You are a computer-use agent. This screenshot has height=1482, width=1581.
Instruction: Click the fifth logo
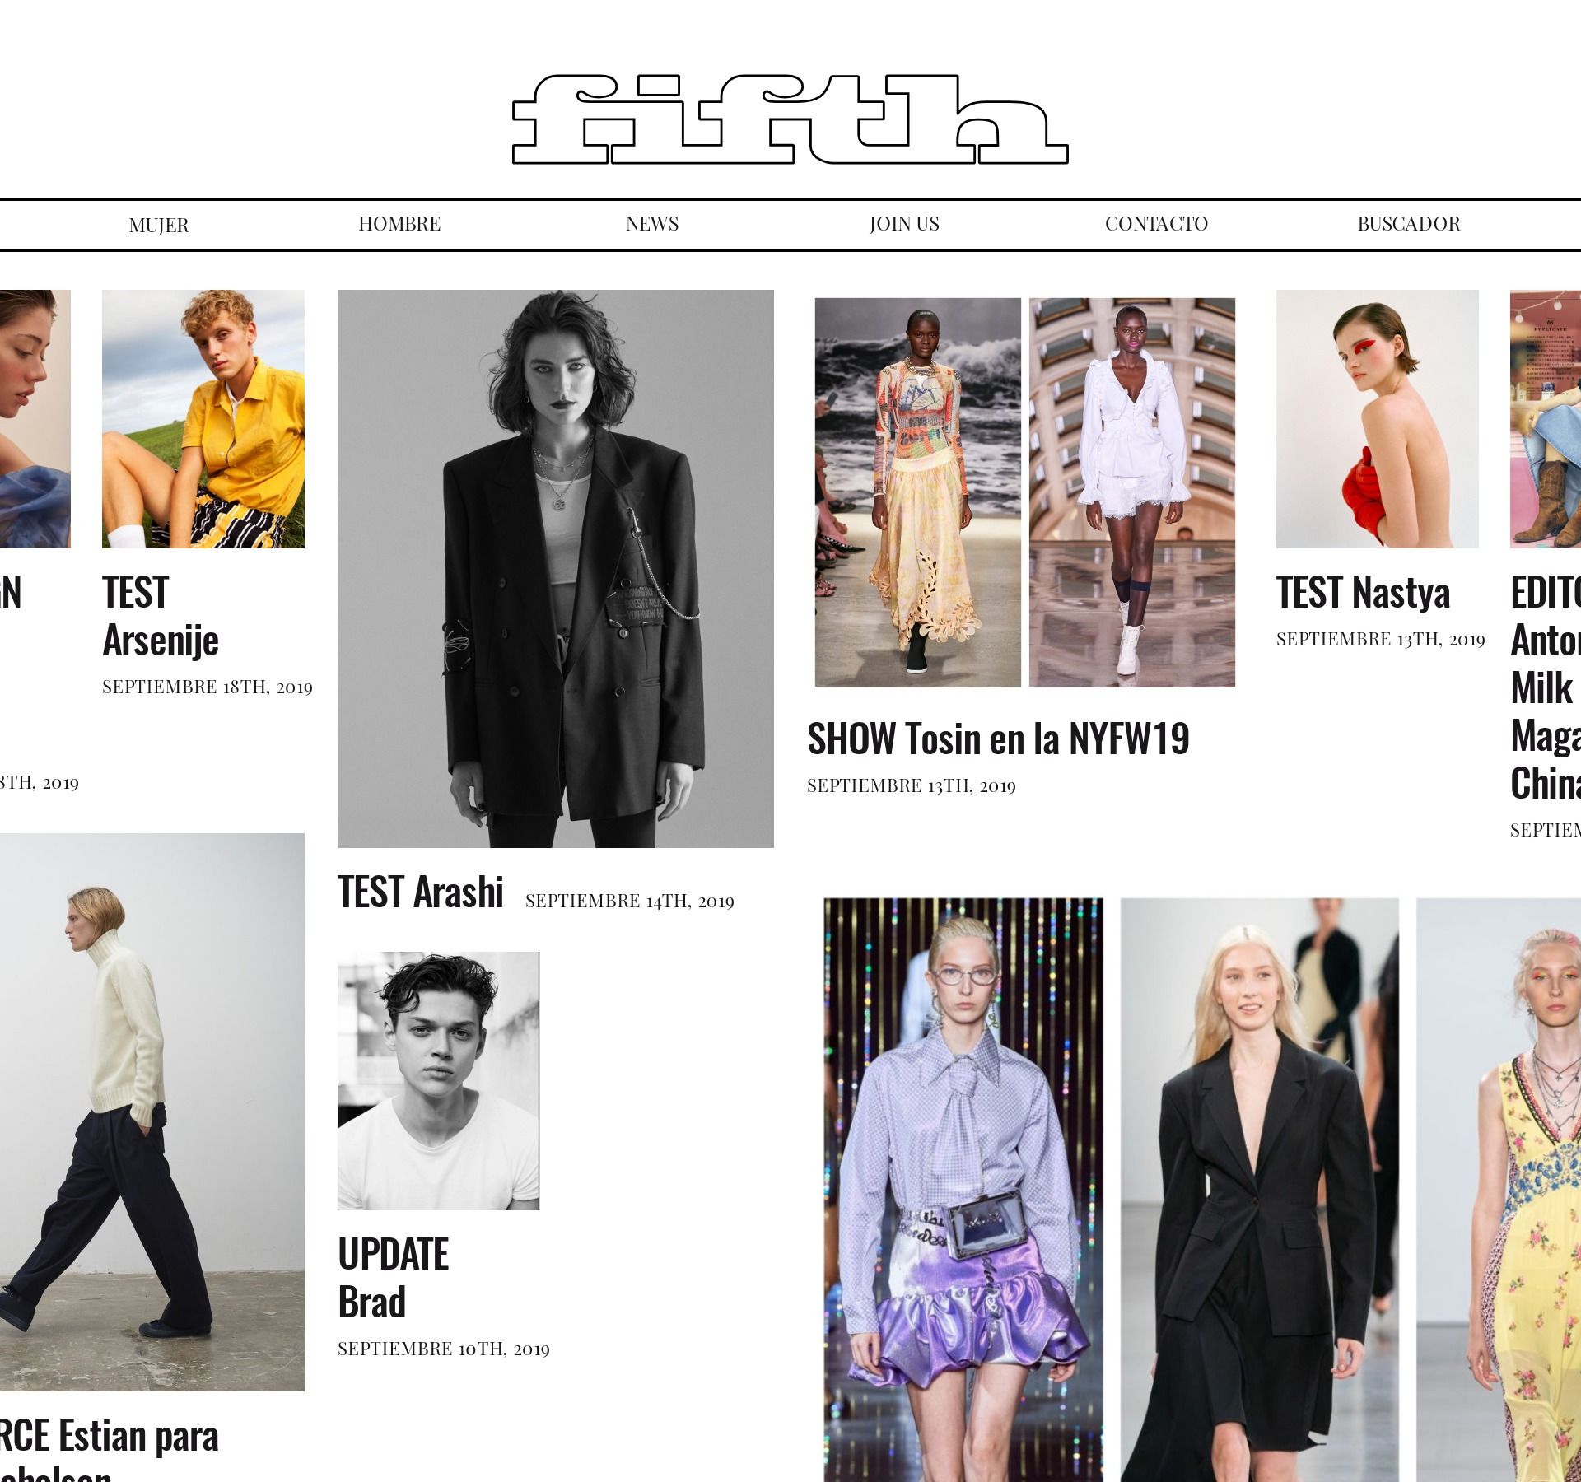click(790, 119)
